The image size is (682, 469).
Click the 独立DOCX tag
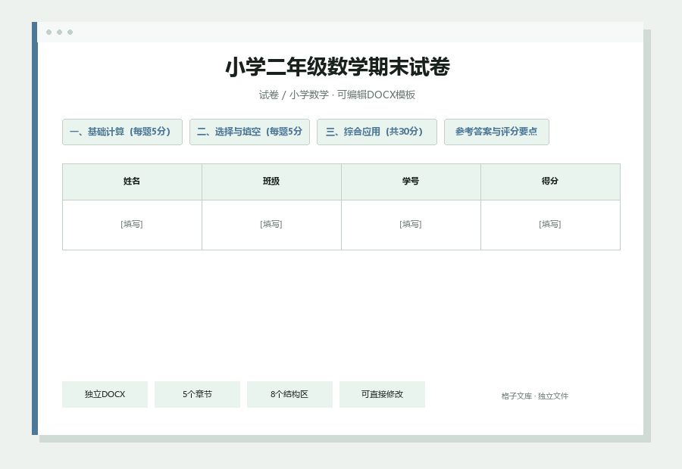(x=105, y=394)
